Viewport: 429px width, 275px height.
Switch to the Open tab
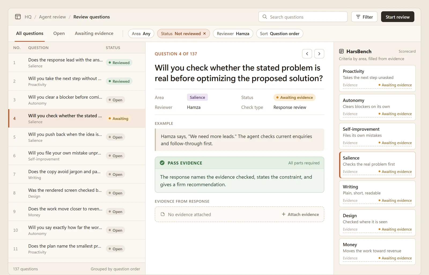point(59,33)
